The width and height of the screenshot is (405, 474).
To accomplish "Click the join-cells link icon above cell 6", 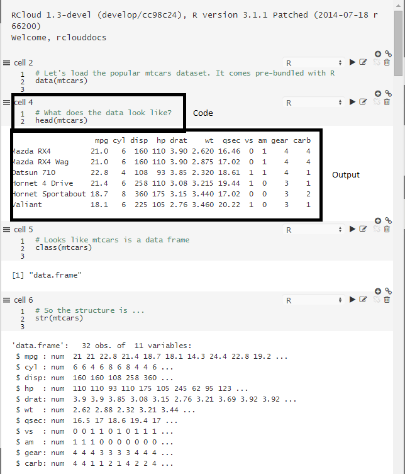I will [389, 291].
